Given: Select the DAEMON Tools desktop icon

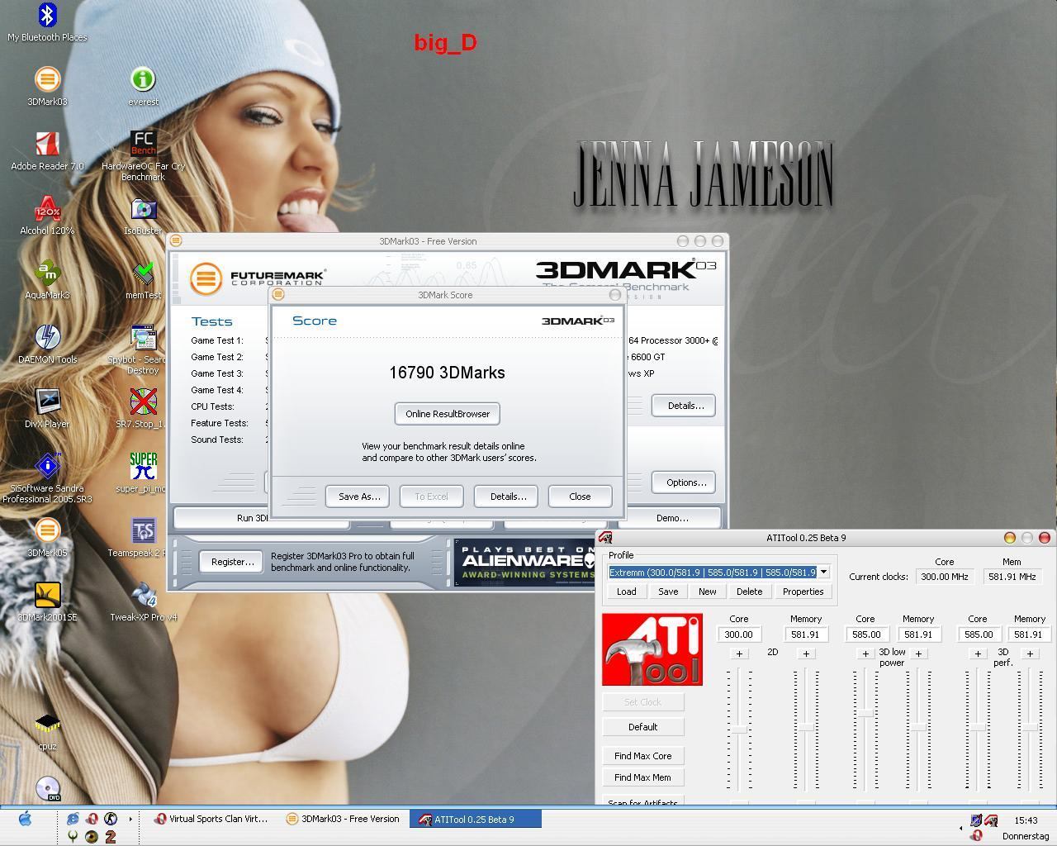Looking at the screenshot, I should click(47, 345).
